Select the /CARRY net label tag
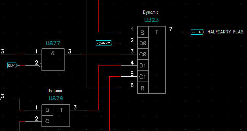 103,43
